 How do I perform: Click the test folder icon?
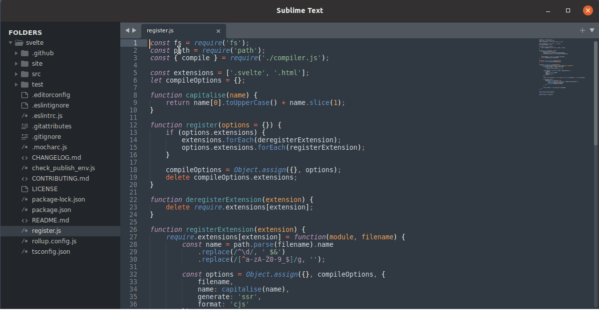tap(25, 85)
